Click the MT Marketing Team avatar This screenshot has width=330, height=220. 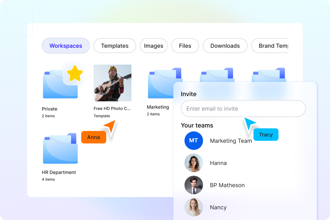point(194,141)
